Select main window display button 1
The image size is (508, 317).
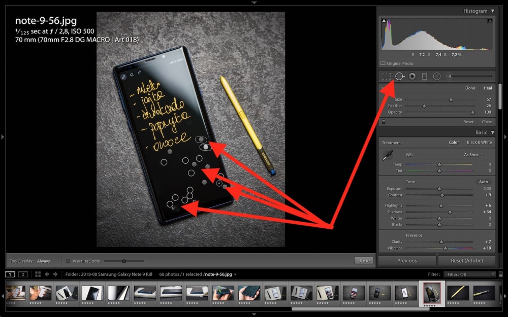point(10,274)
